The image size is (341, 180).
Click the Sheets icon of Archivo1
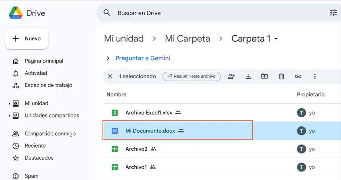115,167
